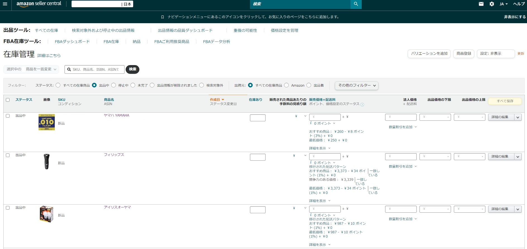
Task: Click info icon next to 価格設定のステータス
Action: pos(362,105)
